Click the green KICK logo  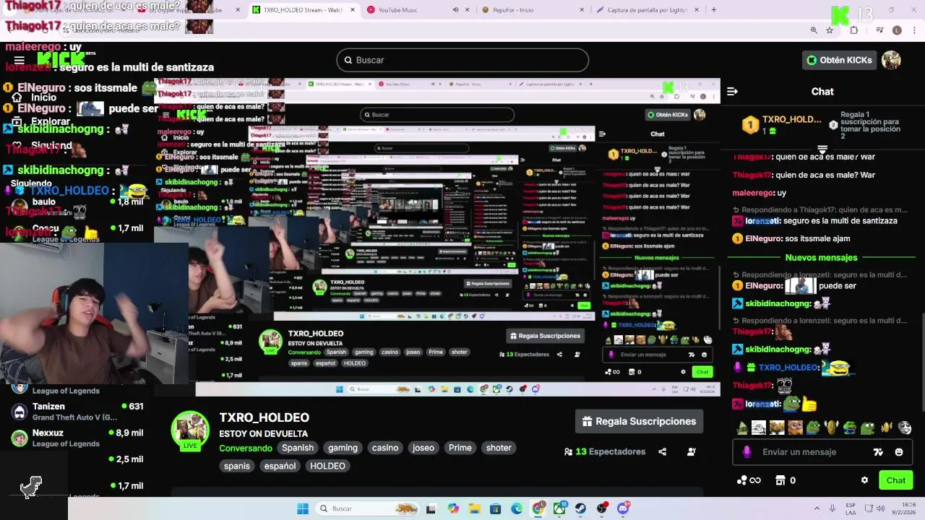[61, 60]
